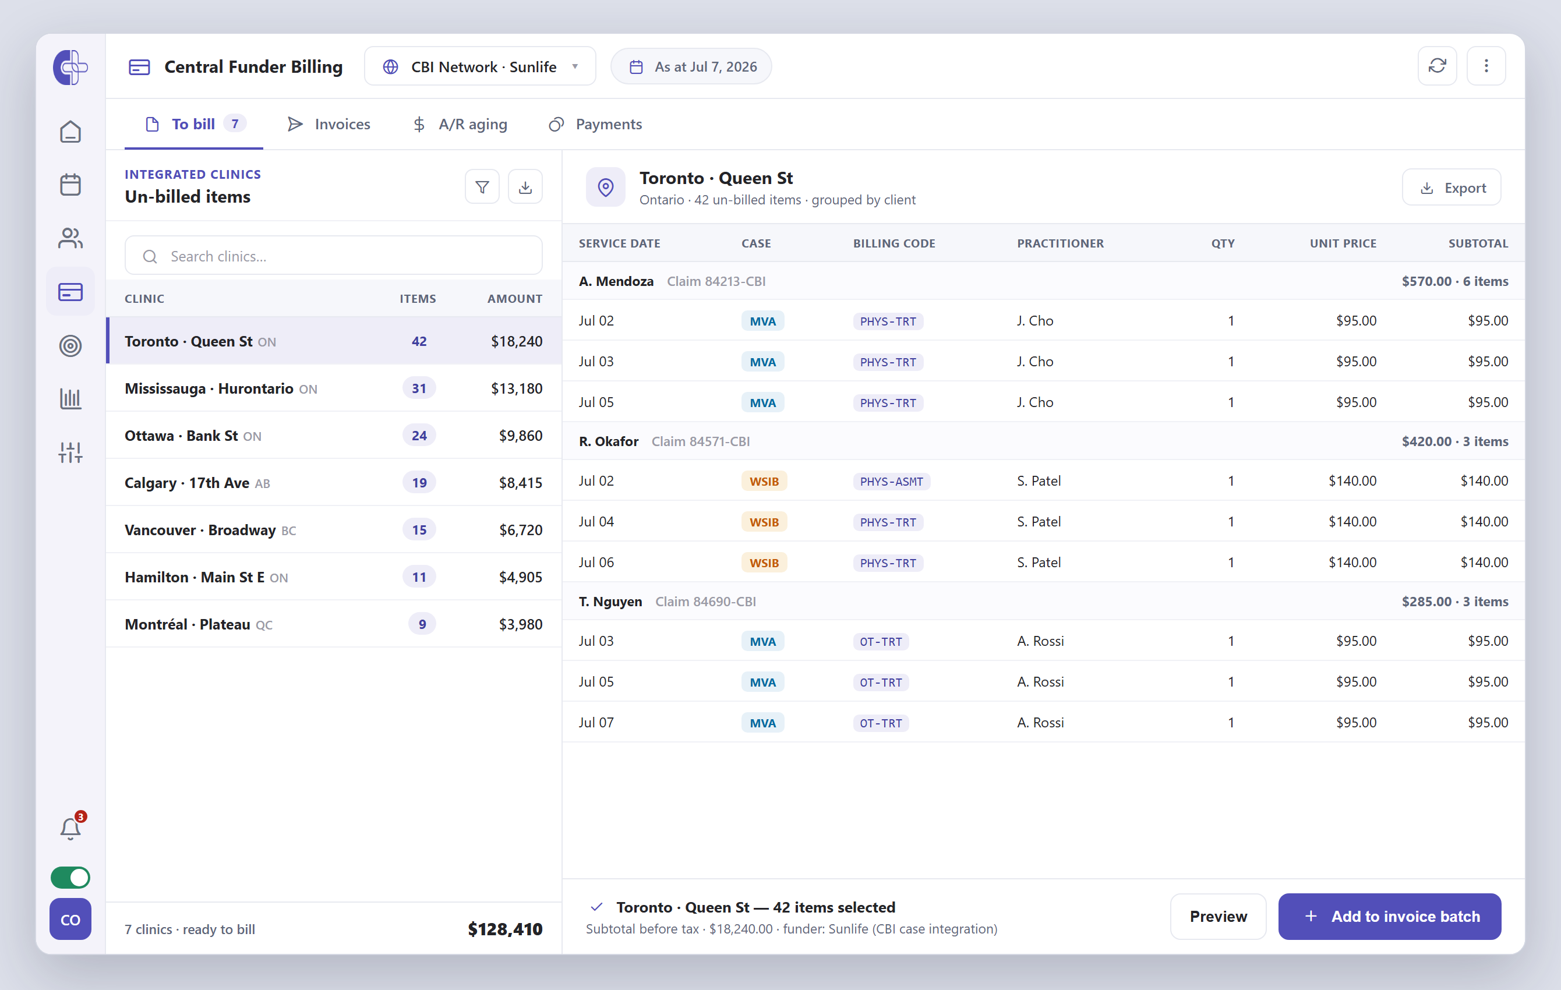This screenshot has width=1561, height=990.
Task: Open the CBI Network · Sunlife dropdown
Action: [x=481, y=67]
